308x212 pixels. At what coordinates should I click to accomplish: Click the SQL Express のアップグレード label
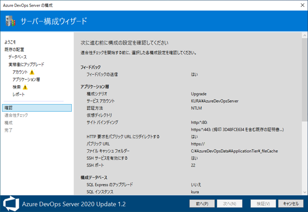(x=110, y=185)
